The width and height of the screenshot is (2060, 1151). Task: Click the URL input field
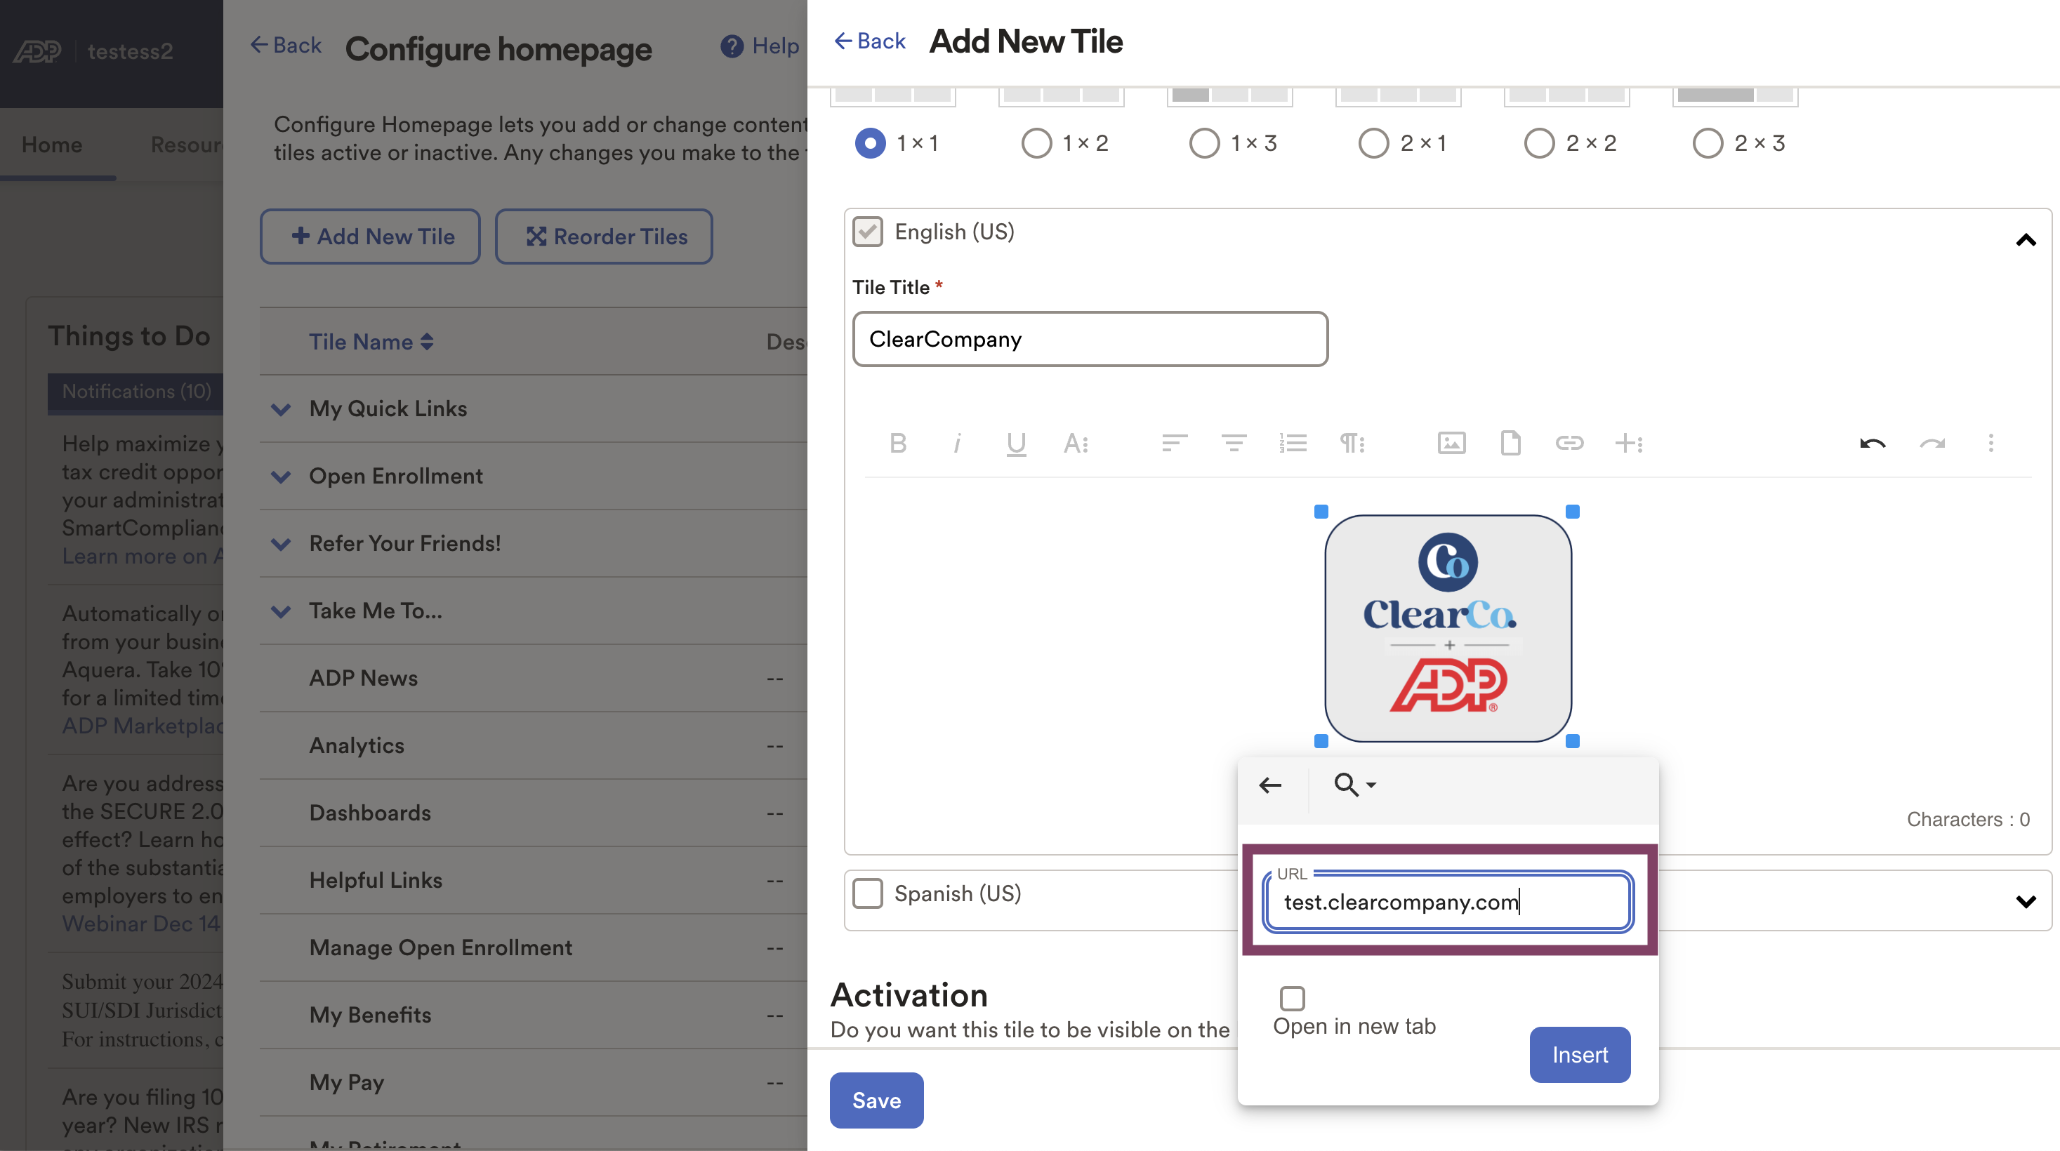pyautogui.click(x=1448, y=902)
